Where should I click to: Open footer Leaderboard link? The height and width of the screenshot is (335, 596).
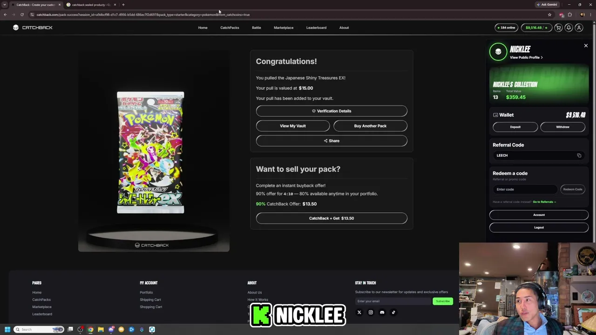point(42,314)
